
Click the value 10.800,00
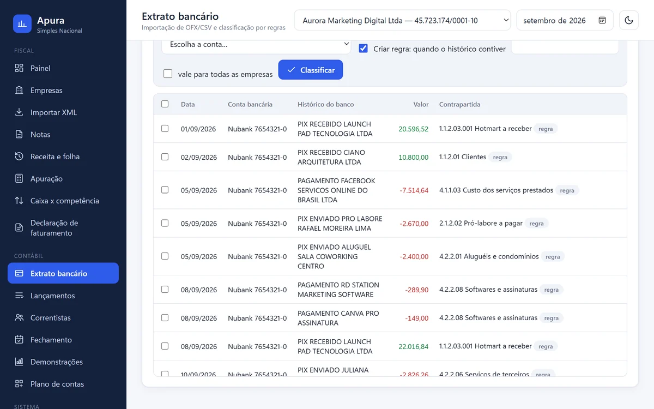coord(413,157)
